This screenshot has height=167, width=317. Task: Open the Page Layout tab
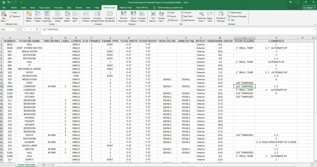click(45, 7)
